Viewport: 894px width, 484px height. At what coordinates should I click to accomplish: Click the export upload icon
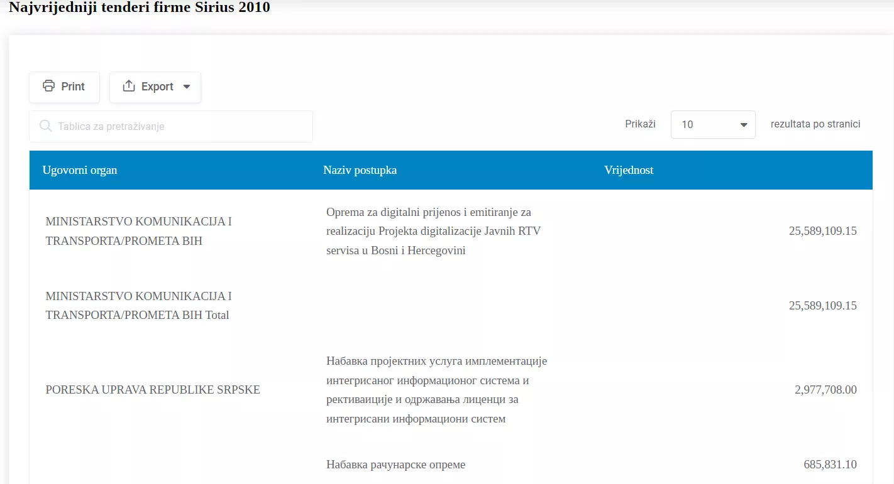point(129,87)
